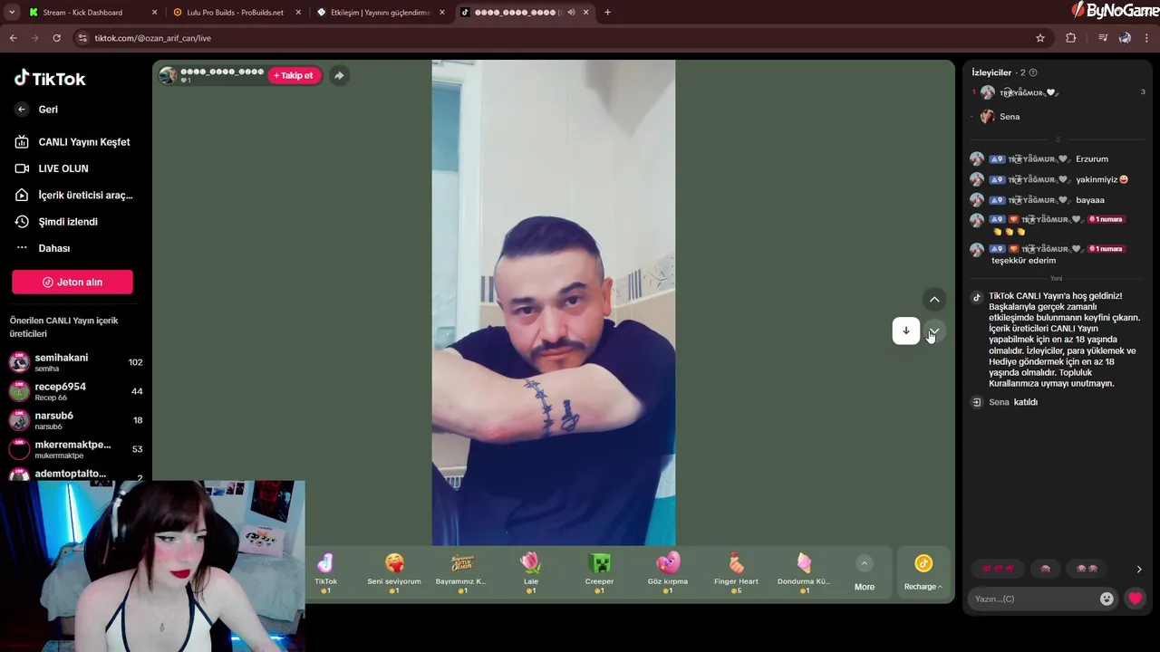The height and width of the screenshot is (652, 1160).
Task: Follow streamer with Takip et button
Action: tap(294, 75)
